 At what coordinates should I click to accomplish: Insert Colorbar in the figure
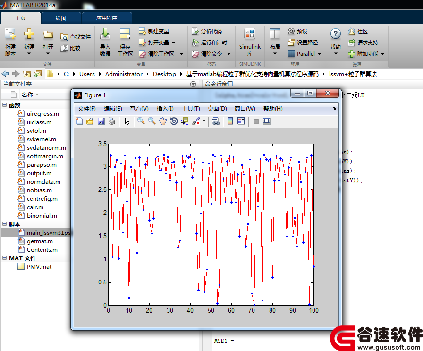[x=230, y=121]
